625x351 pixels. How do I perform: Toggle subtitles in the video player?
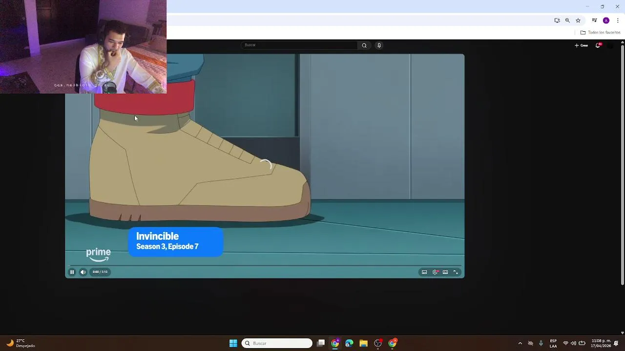pos(424,272)
